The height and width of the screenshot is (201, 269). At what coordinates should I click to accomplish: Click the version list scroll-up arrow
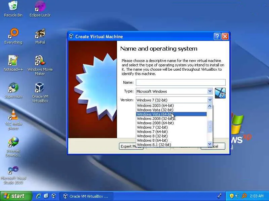click(x=209, y=106)
